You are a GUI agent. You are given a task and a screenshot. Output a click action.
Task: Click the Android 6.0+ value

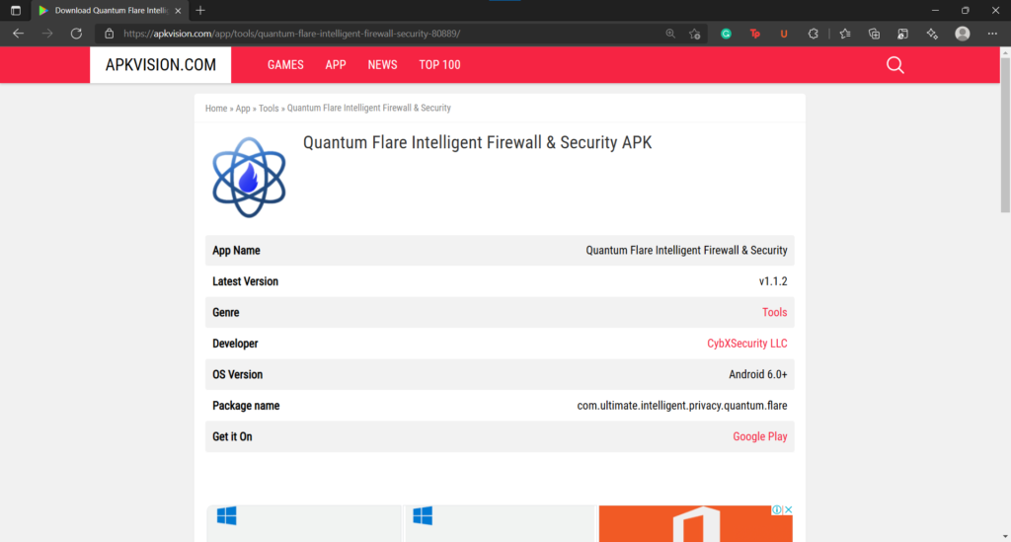(x=757, y=374)
